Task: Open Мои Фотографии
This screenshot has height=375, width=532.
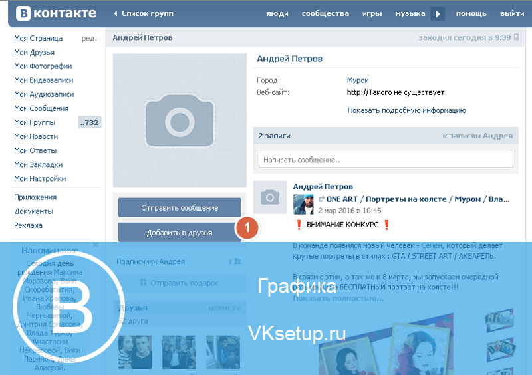Action: (x=43, y=66)
